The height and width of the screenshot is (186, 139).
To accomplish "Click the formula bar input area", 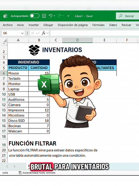I will pyautogui.click(x=95, y=33).
